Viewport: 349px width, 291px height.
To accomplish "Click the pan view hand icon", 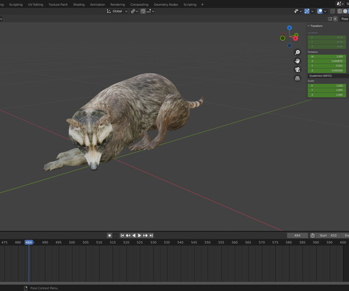I will point(297,61).
